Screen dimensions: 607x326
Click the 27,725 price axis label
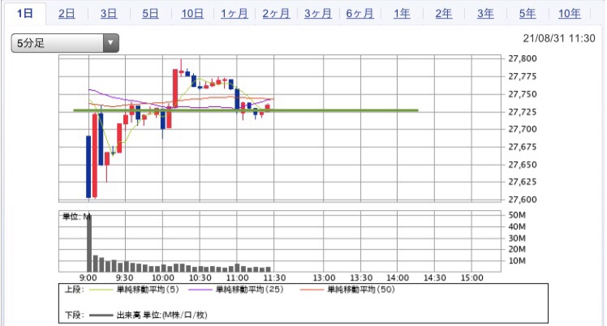coord(523,112)
